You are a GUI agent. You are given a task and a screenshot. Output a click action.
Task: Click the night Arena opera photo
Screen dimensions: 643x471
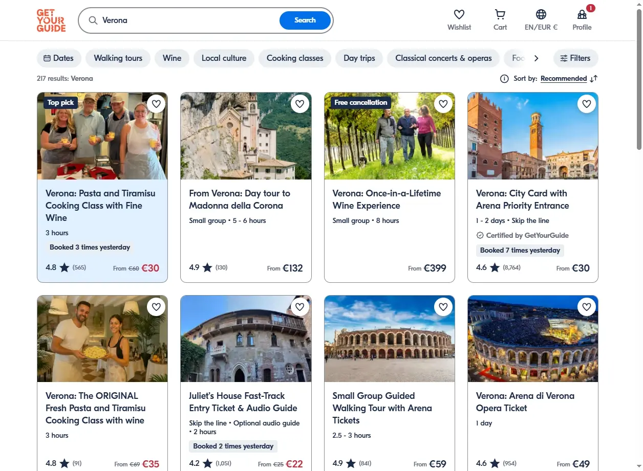533,339
